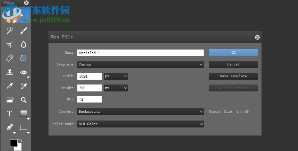Expand the Rectangle tool flyout arrow

click(28, 133)
